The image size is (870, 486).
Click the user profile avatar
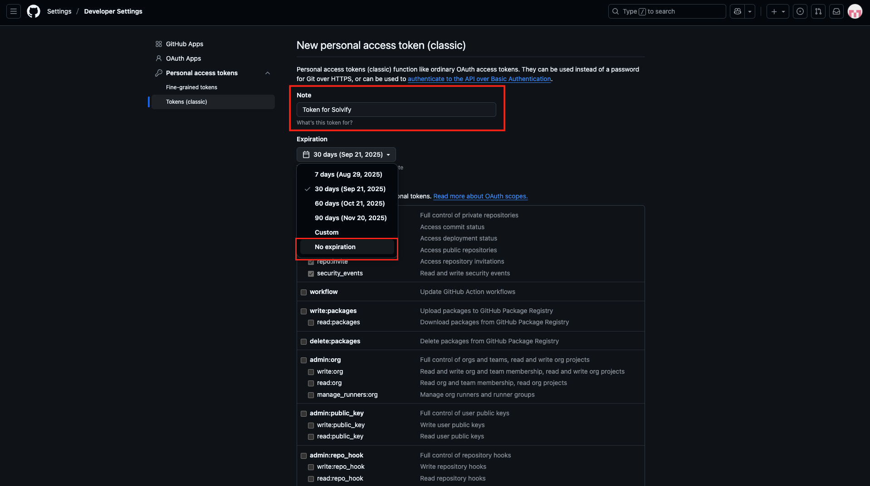click(x=855, y=11)
